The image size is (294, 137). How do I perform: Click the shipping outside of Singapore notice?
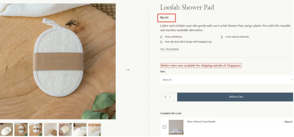(x=201, y=65)
